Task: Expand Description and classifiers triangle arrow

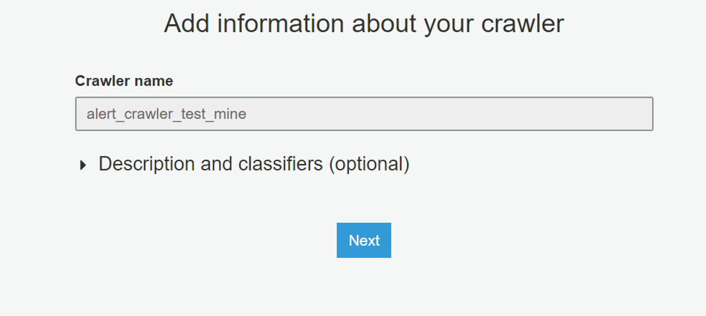Action: (83, 165)
